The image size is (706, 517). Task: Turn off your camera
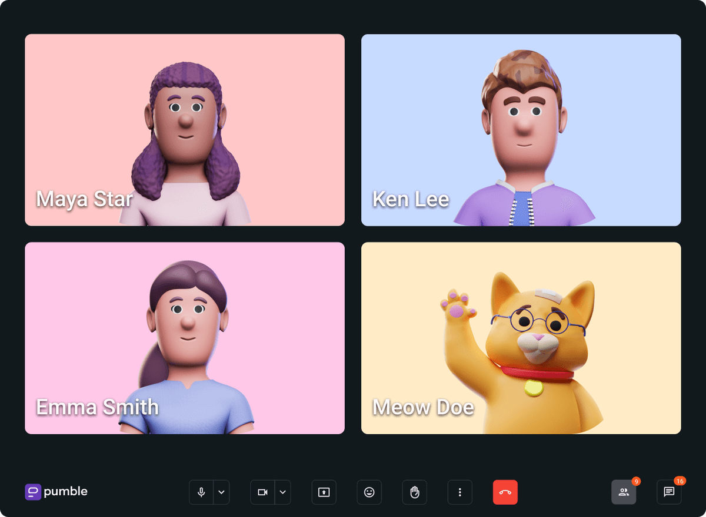tap(261, 492)
